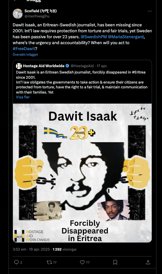This screenshot has height=274, width=162.
Task: Open the @HostageAid handle
Action: (82, 66)
